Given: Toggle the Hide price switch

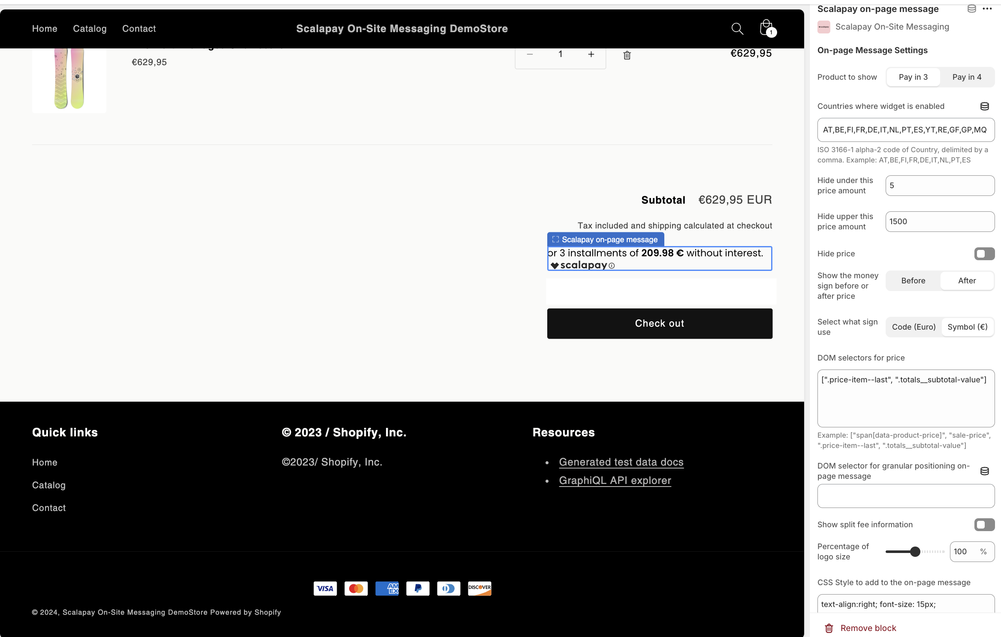Looking at the screenshot, I should coord(984,254).
